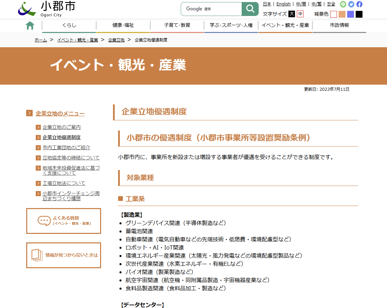Open 小郡市インターチェンジ周辺まちづくり構想 link

[71, 196]
